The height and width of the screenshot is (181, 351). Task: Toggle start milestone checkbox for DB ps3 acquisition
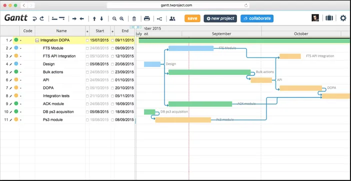tap(87, 112)
